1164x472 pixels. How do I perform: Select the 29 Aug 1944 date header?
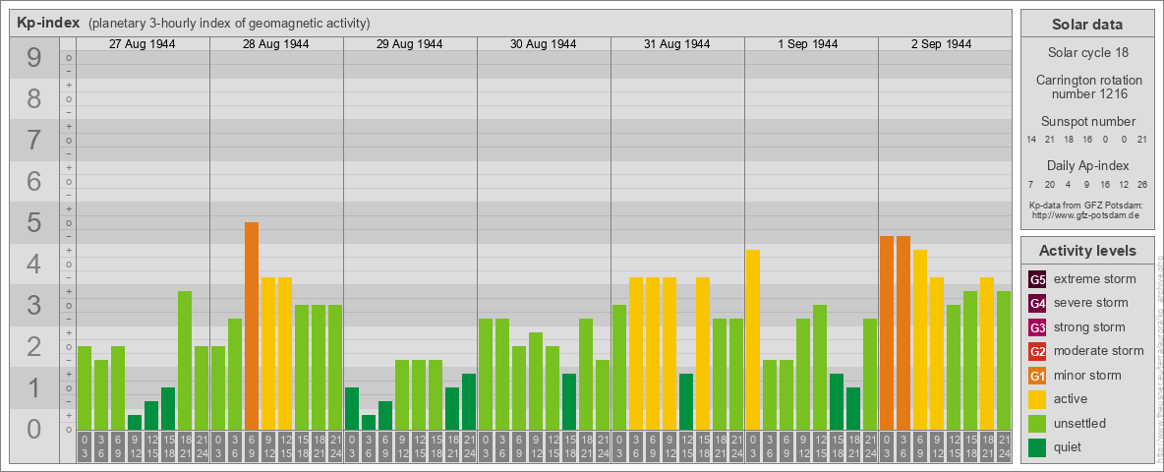(410, 44)
